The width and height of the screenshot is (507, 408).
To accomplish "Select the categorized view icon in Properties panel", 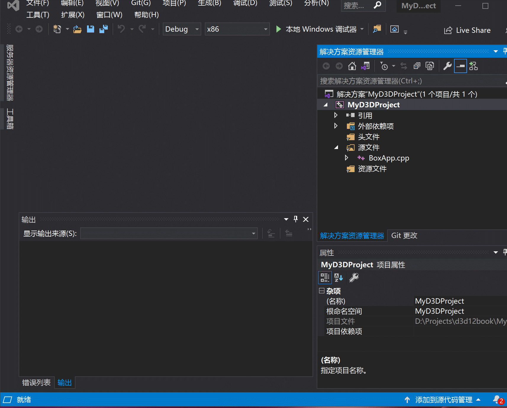I will point(325,277).
